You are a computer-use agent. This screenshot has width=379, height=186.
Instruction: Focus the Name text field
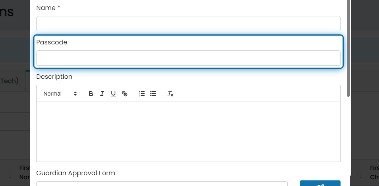pos(189,24)
